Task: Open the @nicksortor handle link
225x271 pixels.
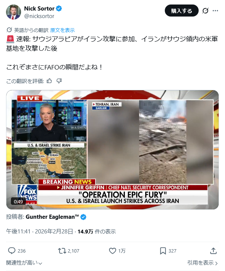Action: (39, 16)
